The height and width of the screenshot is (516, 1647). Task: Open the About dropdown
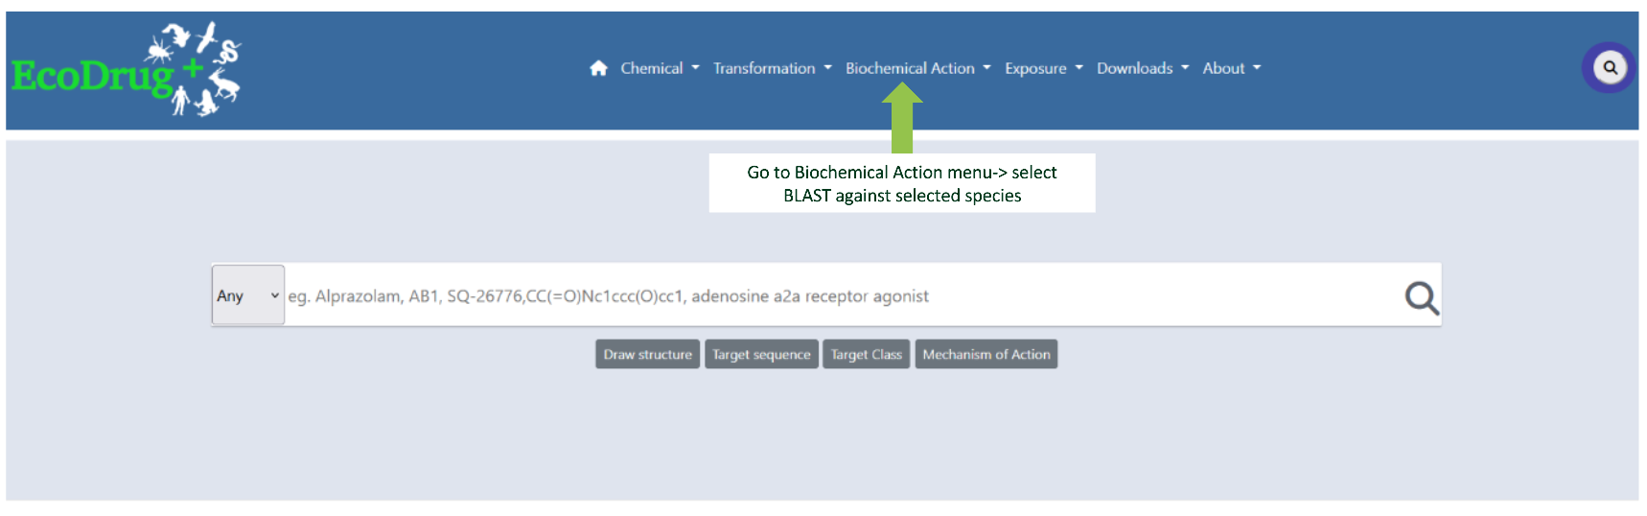(1232, 68)
